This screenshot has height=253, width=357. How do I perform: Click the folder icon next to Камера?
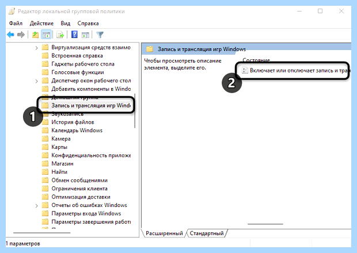tap(45, 139)
